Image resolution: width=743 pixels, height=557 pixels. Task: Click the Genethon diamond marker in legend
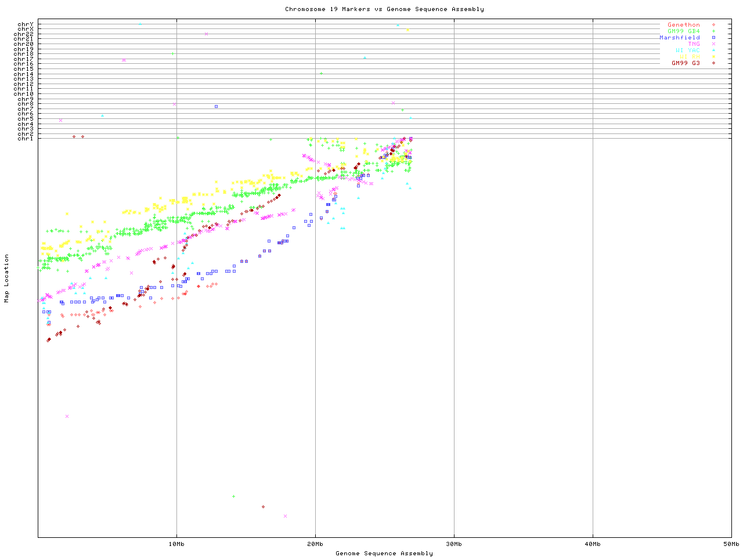(713, 25)
